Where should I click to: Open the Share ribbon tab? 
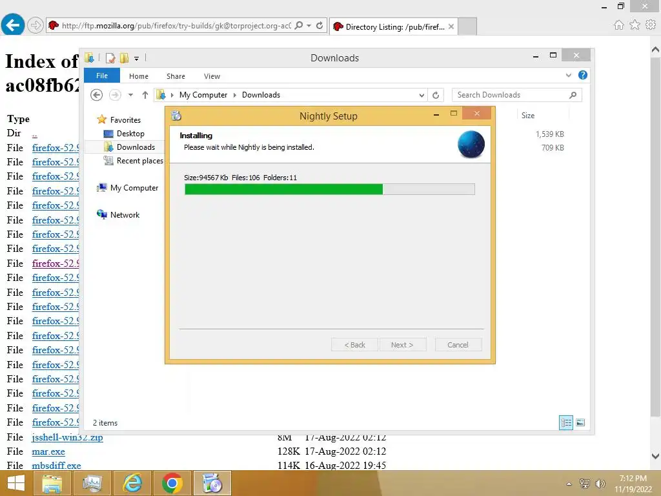click(x=176, y=76)
